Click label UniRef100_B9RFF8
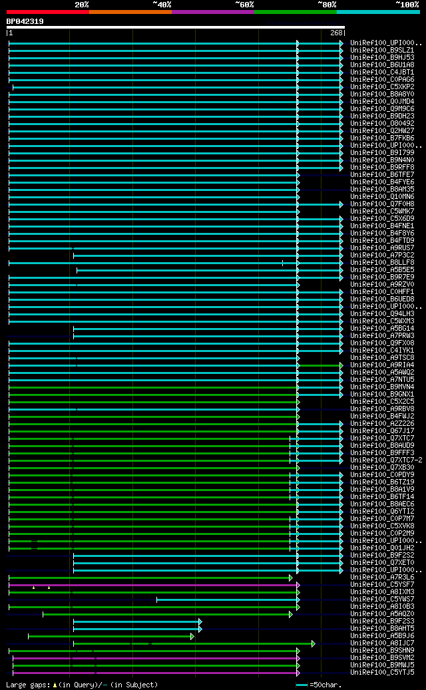 point(382,167)
